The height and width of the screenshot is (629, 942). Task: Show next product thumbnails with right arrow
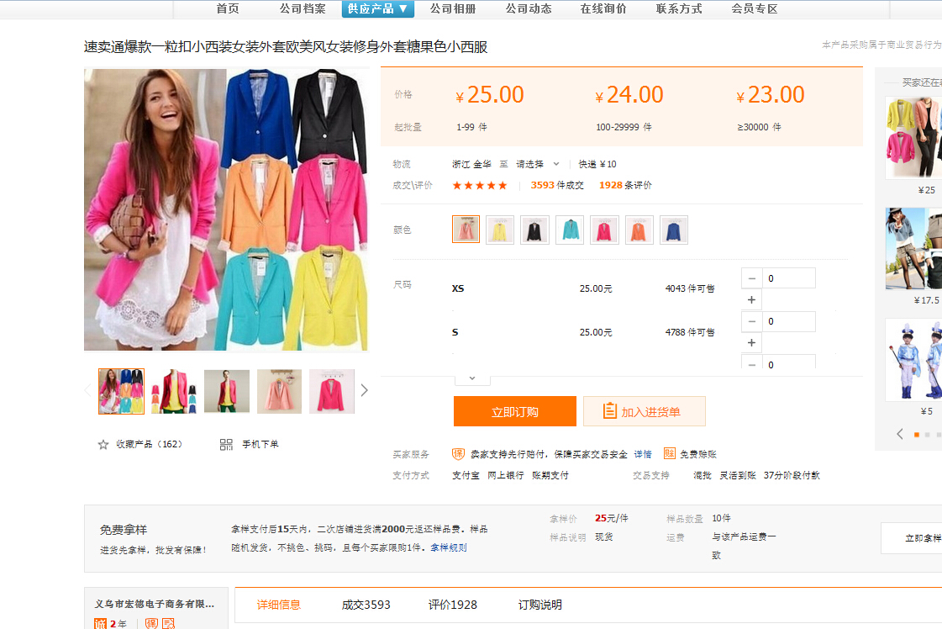(364, 390)
